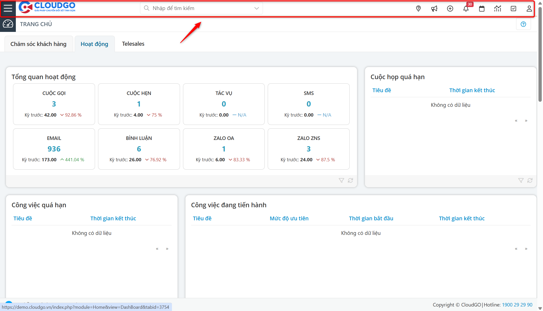Go to next page in Công việc quá hạn
The image size is (543, 311).
click(167, 249)
